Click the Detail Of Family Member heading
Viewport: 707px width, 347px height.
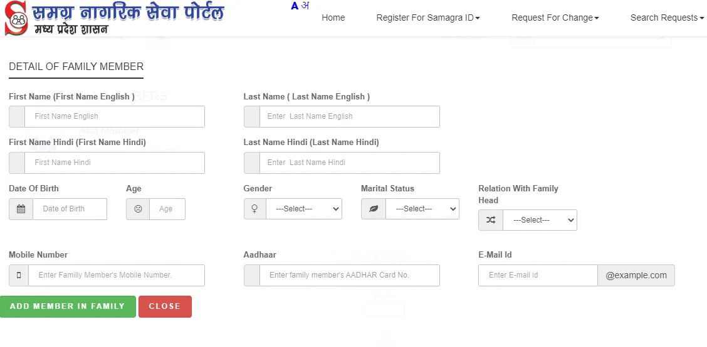tap(76, 67)
